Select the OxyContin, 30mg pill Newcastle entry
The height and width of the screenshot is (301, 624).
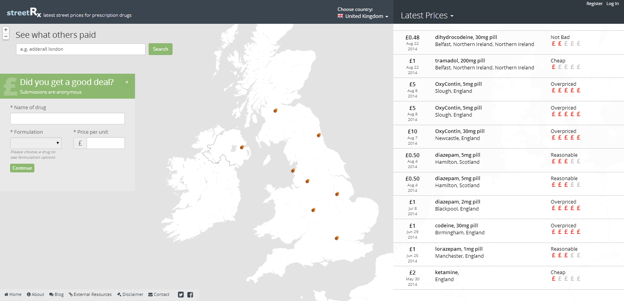(x=508, y=137)
